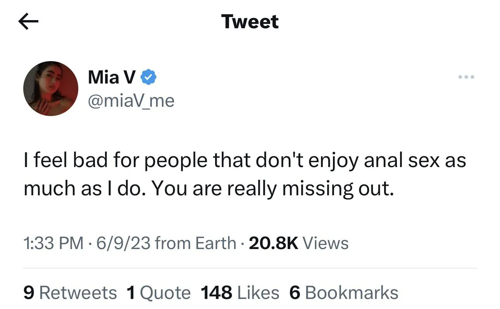Click the "from Earth" location text
Screen dimensions: 500x309
tap(195, 243)
